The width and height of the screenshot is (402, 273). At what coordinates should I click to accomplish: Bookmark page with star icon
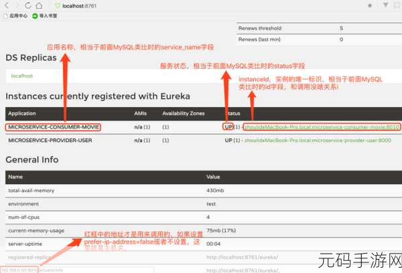pyautogui.click(x=370, y=5)
